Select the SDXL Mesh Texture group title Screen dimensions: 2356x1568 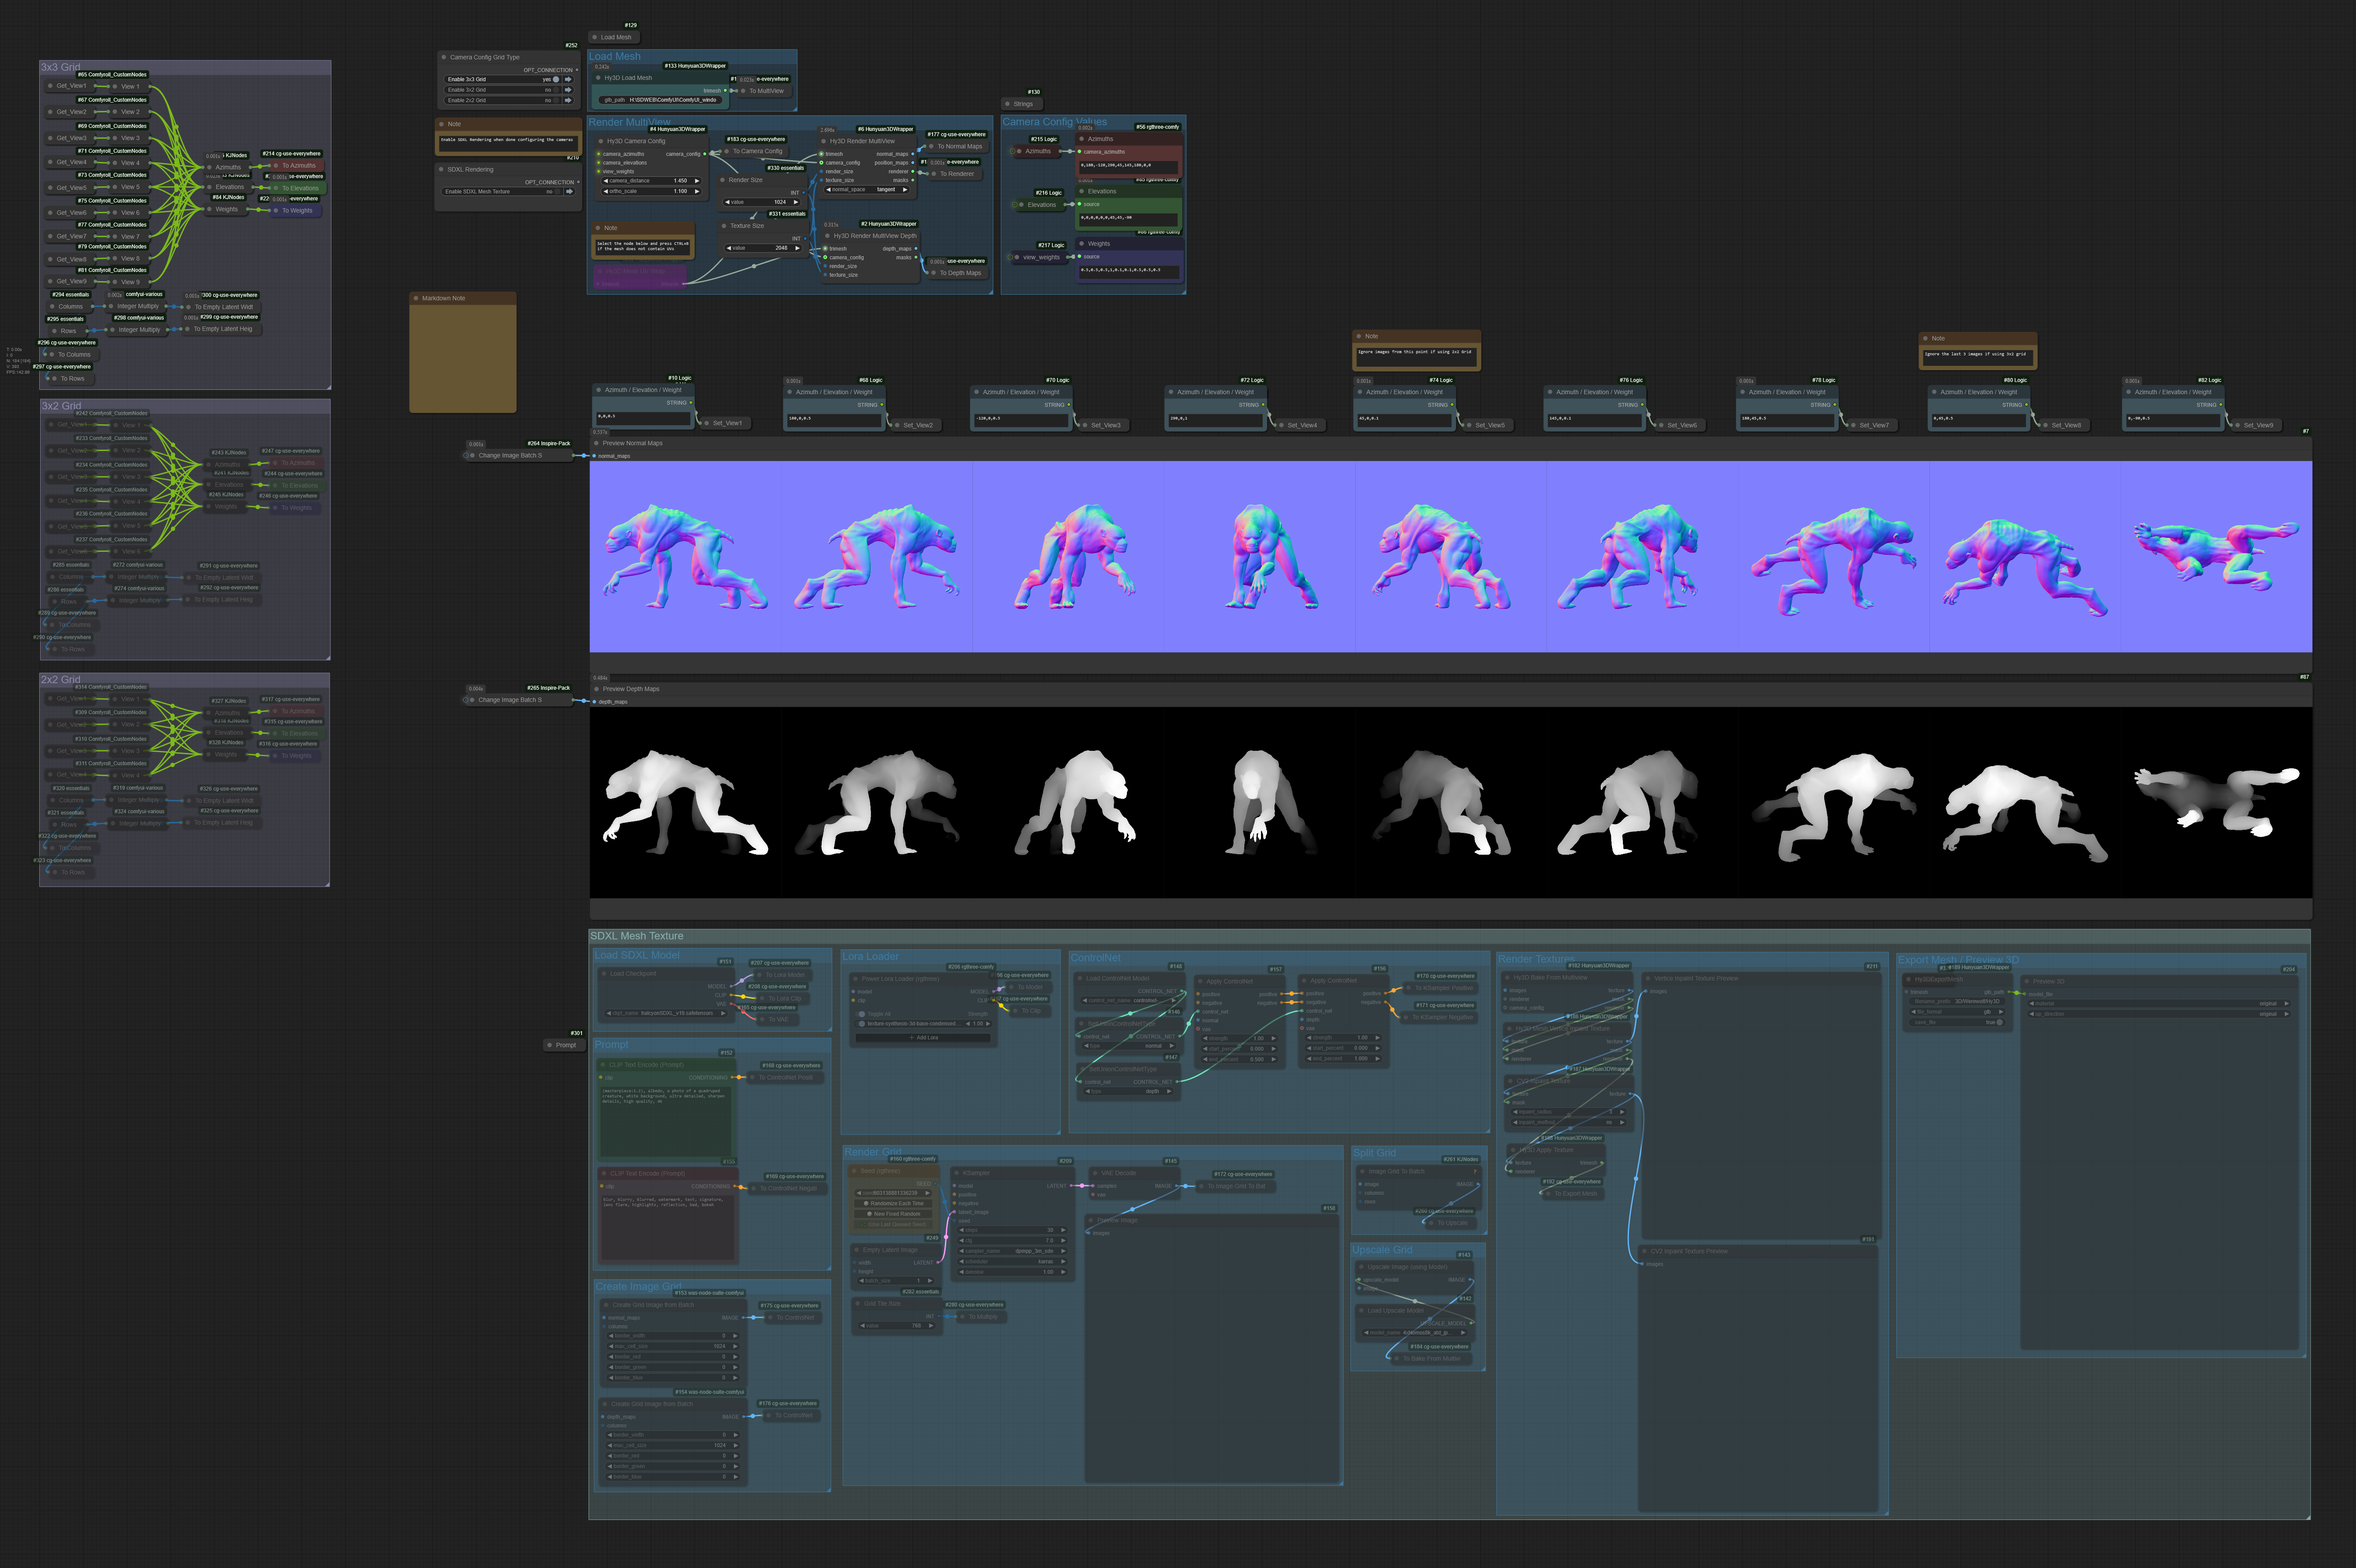tap(637, 936)
